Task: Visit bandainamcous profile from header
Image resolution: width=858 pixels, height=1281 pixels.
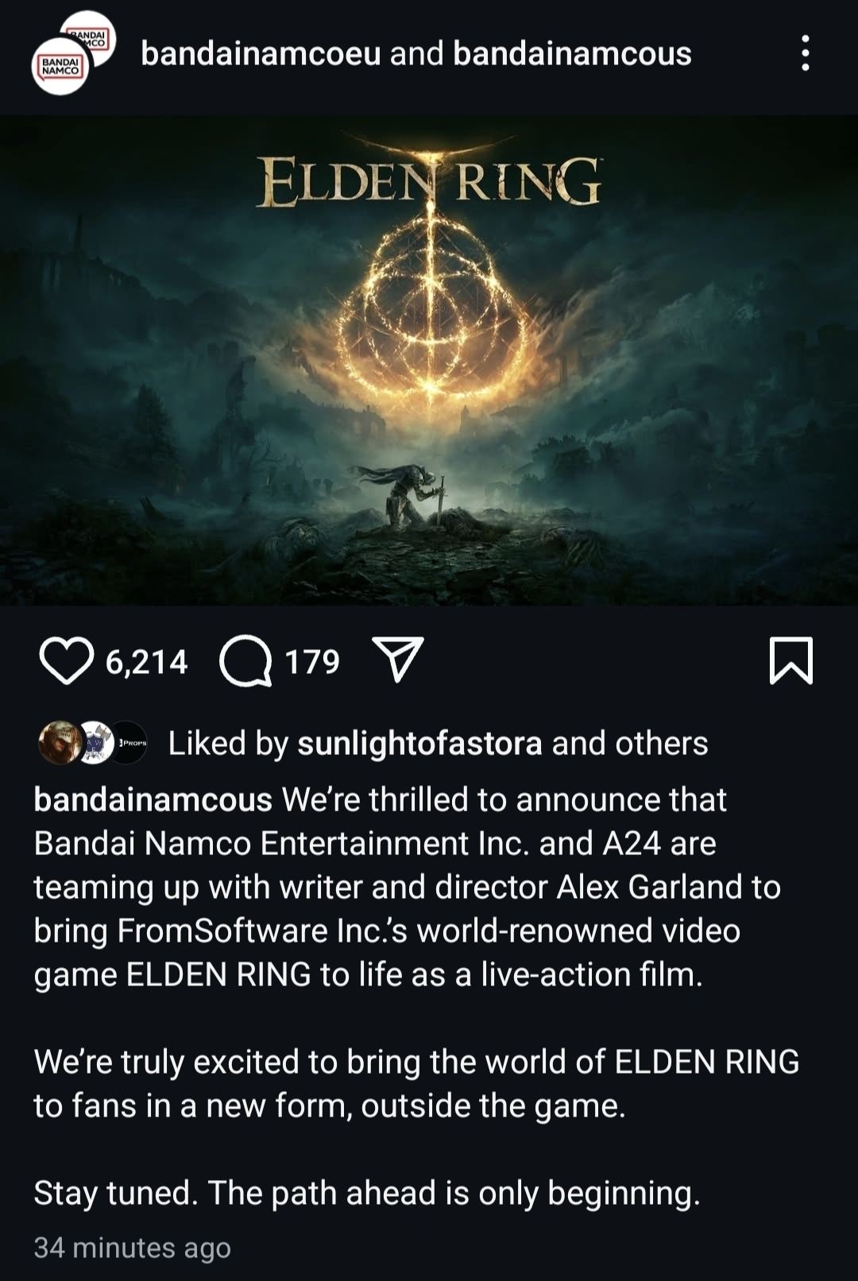Action: 572,53
